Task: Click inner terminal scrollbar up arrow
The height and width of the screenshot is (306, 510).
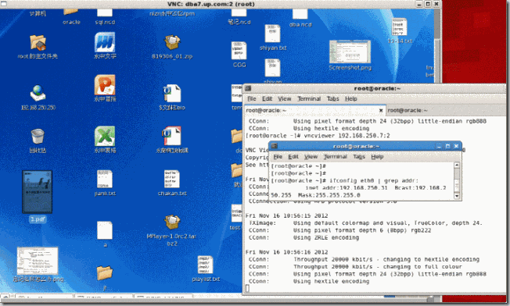Action: point(457,165)
